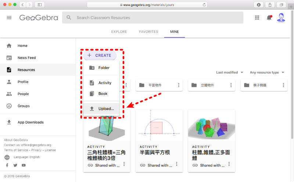Show all tabs overview in Safari
The image size is (294, 182).
[281, 5]
